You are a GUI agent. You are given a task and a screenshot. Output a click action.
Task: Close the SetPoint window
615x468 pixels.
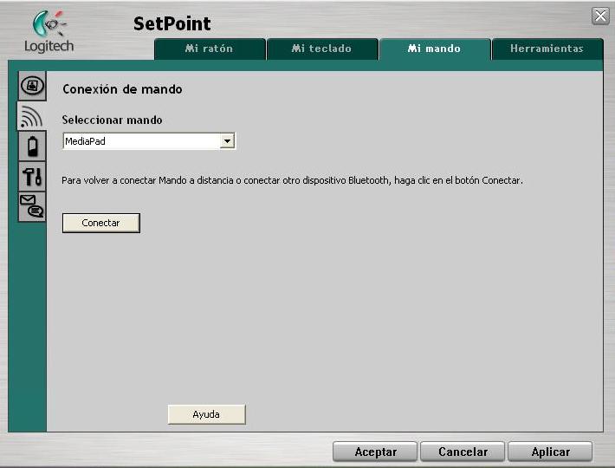click(599, 16)
